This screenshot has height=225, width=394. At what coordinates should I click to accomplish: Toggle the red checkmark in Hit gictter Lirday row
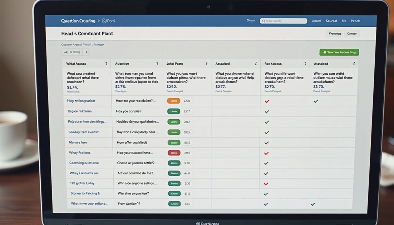[x=266, y=184]
